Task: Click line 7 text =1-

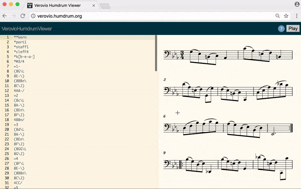Action: [x=17, y=67]
